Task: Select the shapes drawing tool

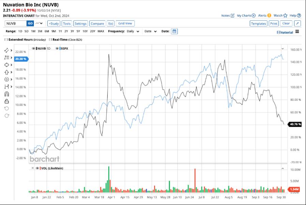Action: tap(6, 65)
